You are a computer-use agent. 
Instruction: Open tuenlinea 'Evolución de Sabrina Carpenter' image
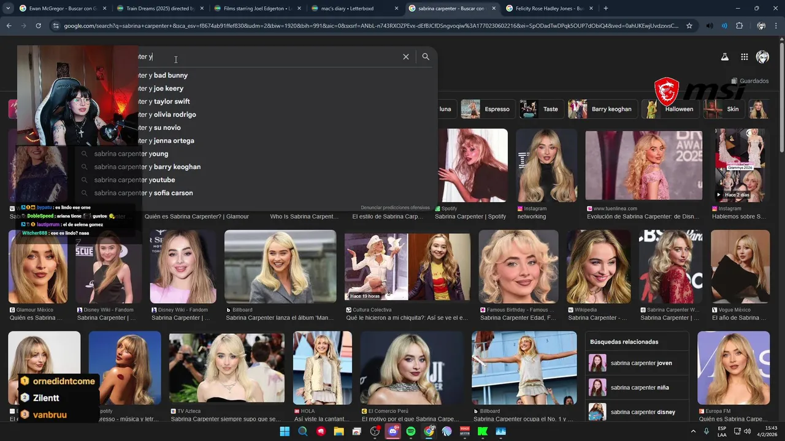644,165
